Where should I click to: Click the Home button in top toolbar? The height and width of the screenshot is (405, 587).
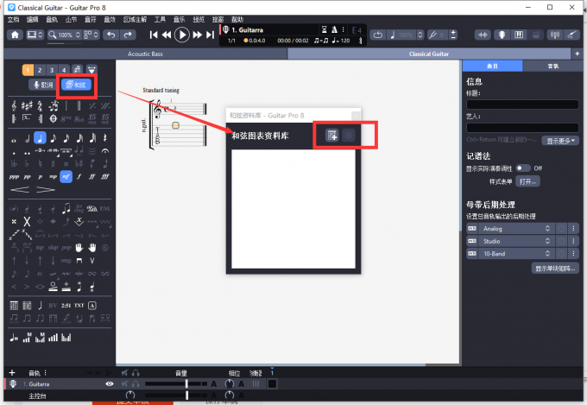15,35
